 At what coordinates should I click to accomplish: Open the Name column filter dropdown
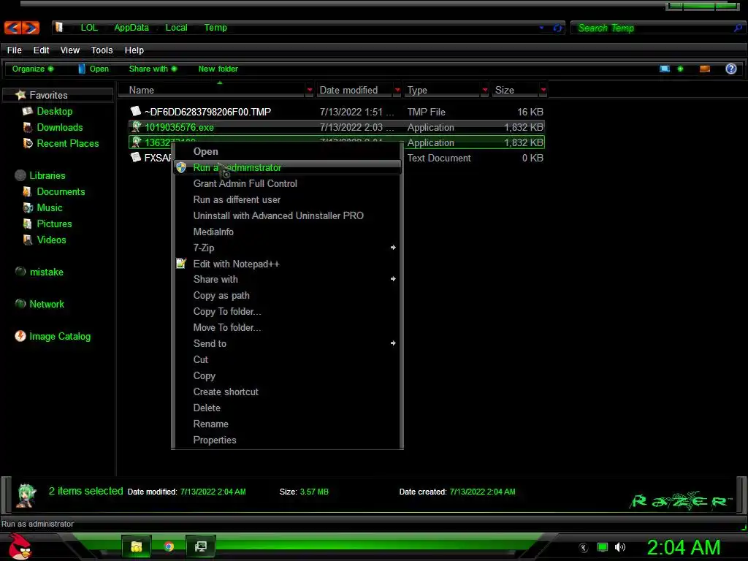click(310, 90)
